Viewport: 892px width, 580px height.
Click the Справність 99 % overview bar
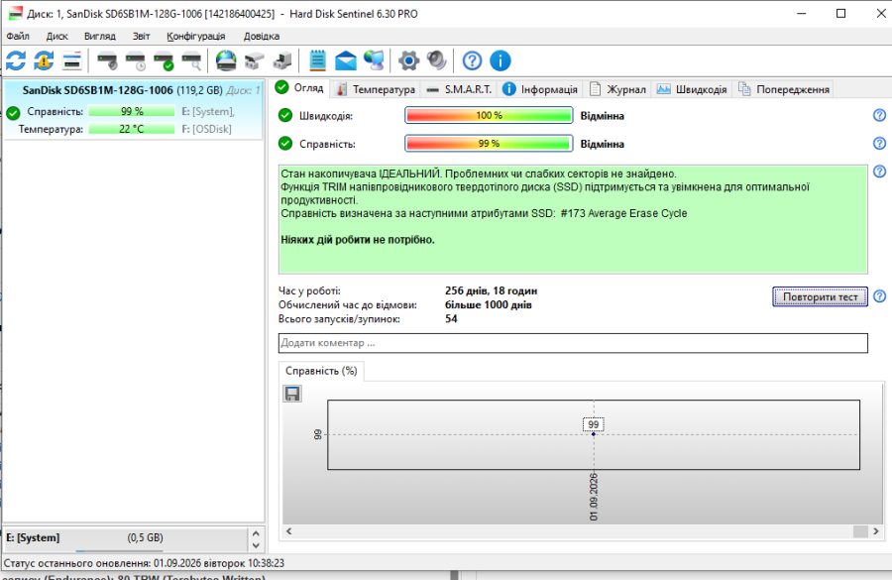[489, 144]
